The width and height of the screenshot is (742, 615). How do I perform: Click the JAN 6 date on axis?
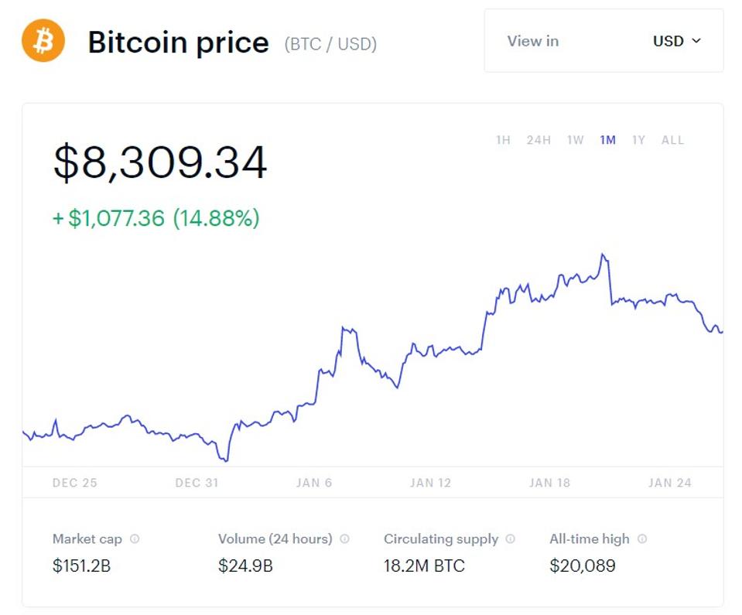click(313, 483)
